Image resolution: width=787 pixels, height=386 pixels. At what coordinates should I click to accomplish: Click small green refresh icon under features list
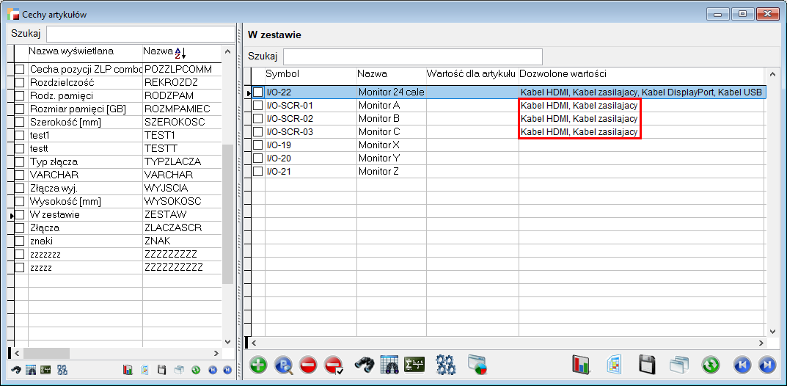pyautogui.click(x=197, y=370)
